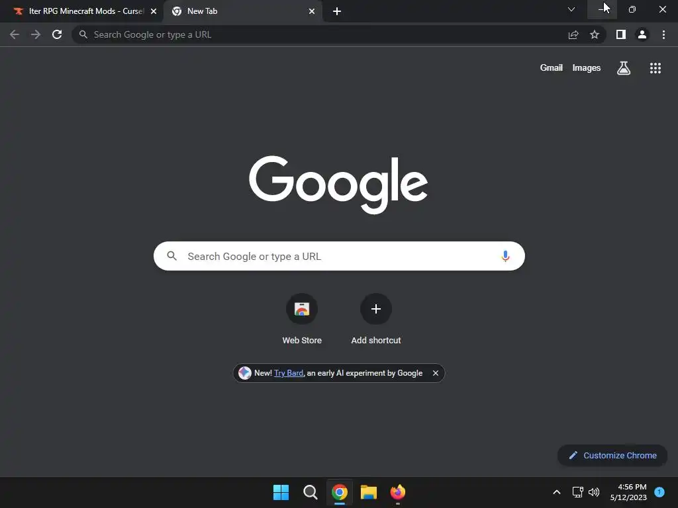Click the Customize Chrome button
The height and width of the screenshot is (508, 678).
pyautogui.click(x=612, y=455)
